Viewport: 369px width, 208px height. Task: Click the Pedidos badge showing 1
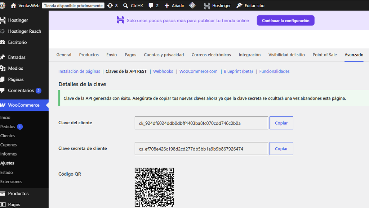20,126
